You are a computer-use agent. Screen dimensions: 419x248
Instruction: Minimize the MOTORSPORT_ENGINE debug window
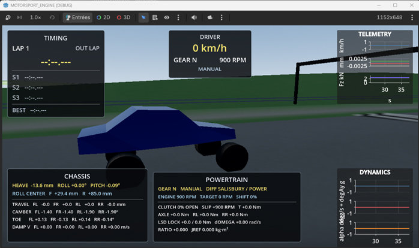pyautogui.click(x=379, y=5)
